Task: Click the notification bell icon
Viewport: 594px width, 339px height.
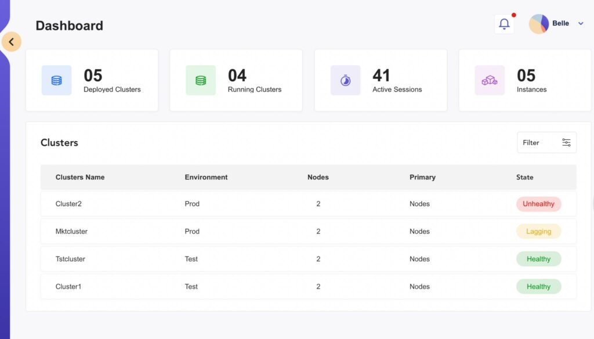Action: click(x=504, y=24)
